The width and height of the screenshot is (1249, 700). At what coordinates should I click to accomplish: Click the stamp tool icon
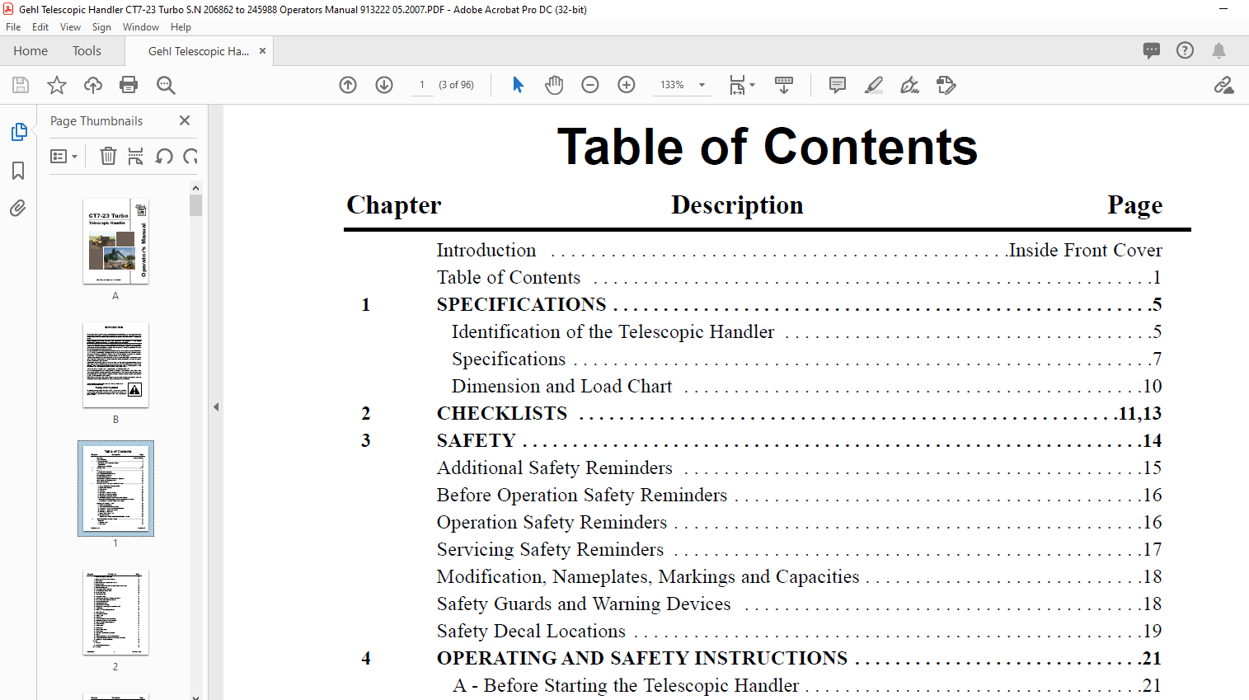[x=946, y=85]
